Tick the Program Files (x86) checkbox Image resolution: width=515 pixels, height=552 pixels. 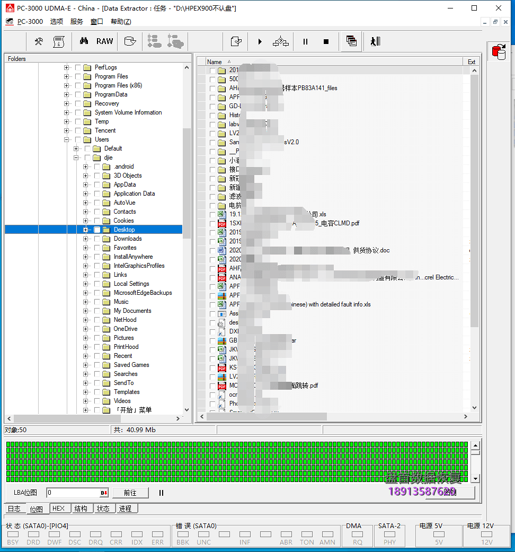pos(78,85)
